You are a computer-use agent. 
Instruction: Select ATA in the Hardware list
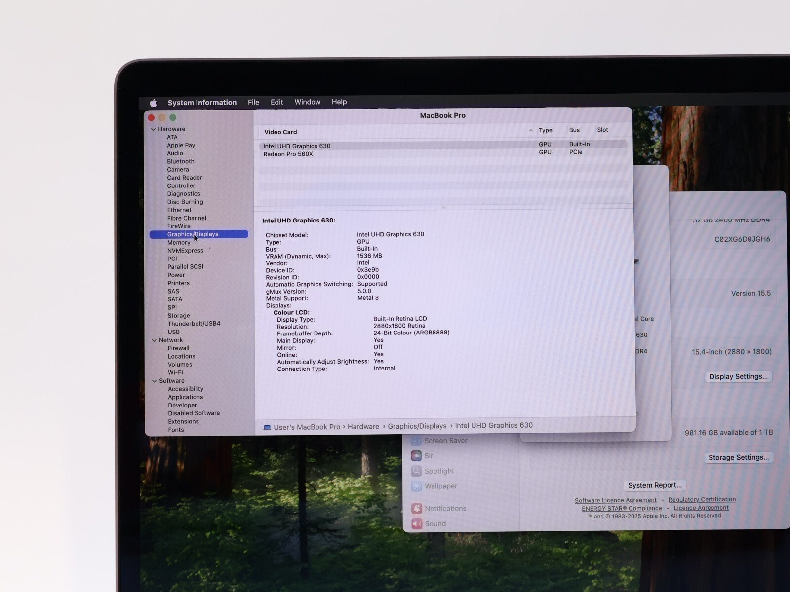172,137
